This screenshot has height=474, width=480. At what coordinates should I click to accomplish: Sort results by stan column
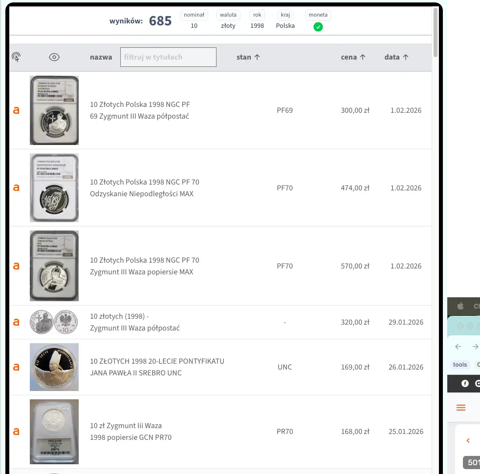[248, 57]
